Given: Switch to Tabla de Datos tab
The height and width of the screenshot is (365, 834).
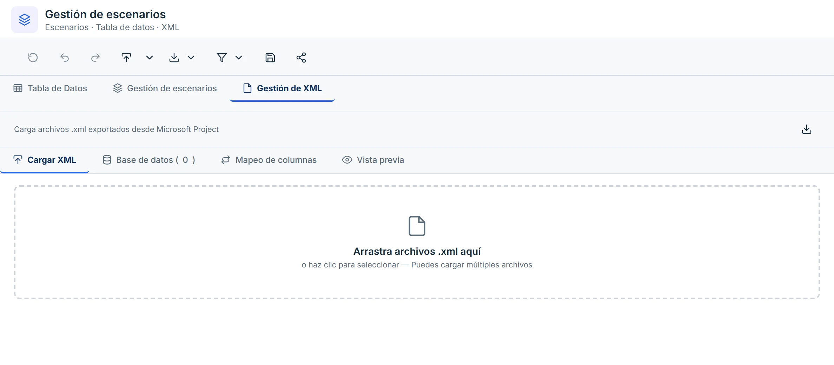Looking at the screenshot, I should (x=50, y=88).
